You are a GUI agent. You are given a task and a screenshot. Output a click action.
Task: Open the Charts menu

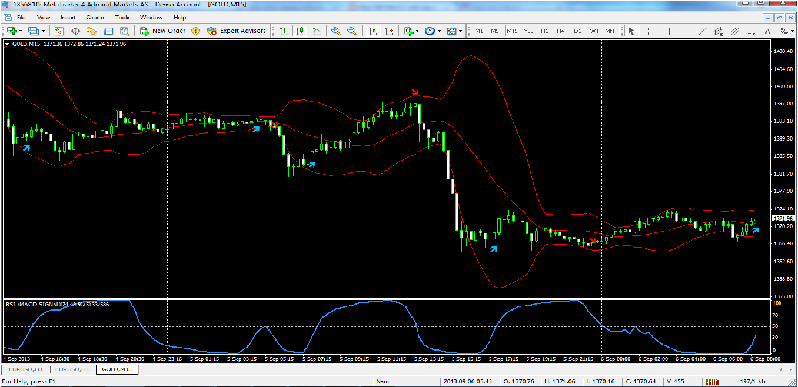tap(95, 17)
